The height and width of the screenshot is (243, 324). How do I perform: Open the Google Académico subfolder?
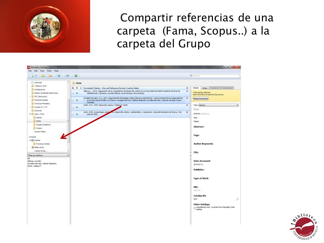pos(44,125)
